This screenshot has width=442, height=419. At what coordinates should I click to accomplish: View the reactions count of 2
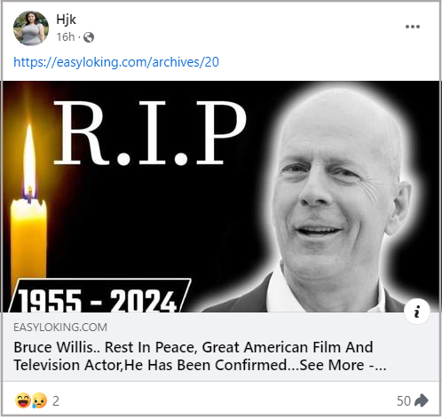[56, 401]
